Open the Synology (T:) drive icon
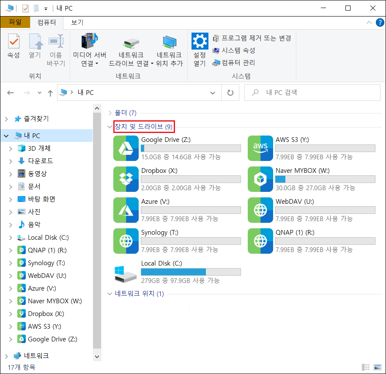Image resolution: width=386 pixels, height=374 pixels. 126,241
